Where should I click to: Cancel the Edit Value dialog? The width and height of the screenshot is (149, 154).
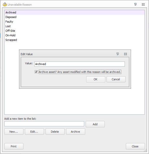pos(116,79)
